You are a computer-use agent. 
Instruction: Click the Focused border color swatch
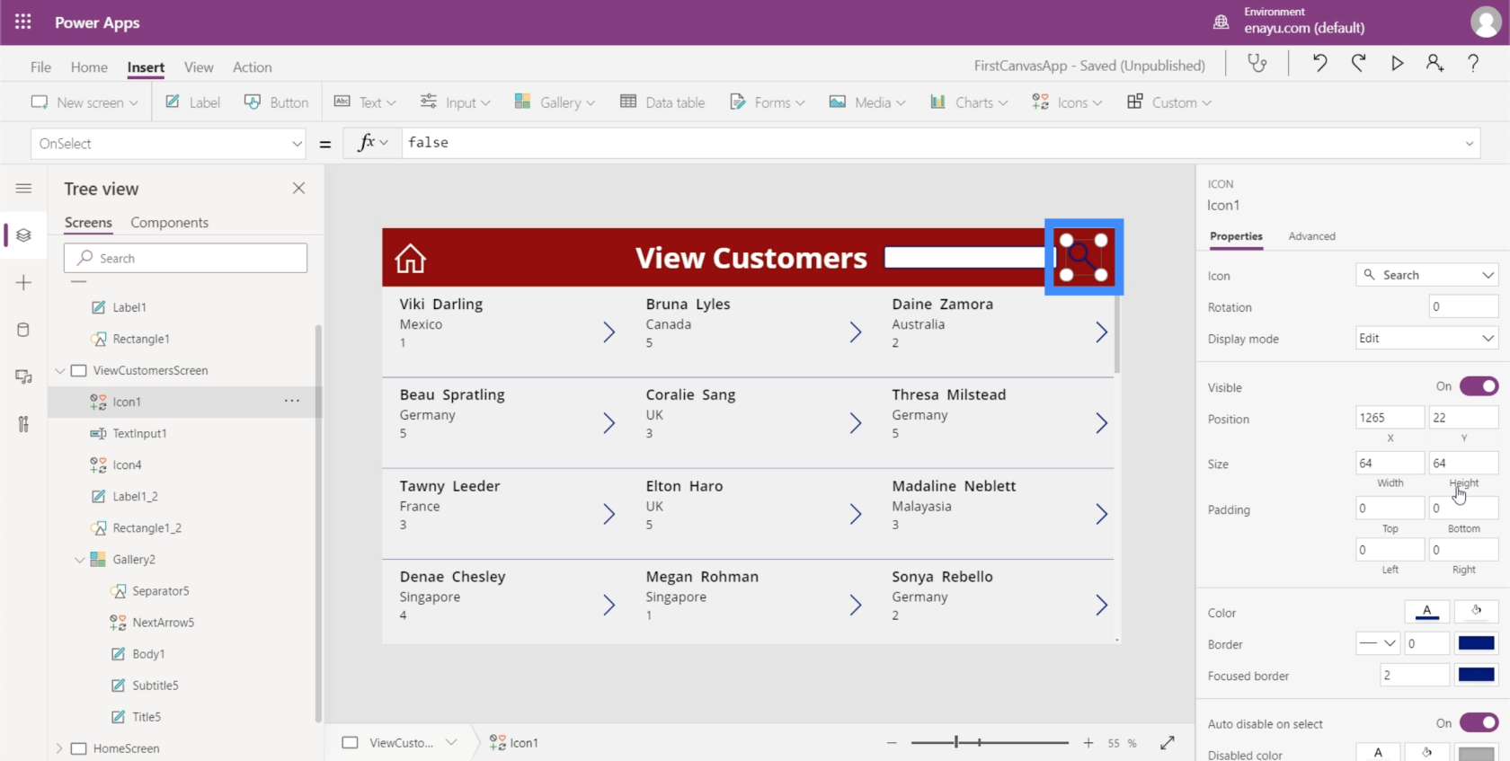coord(1476,675)
